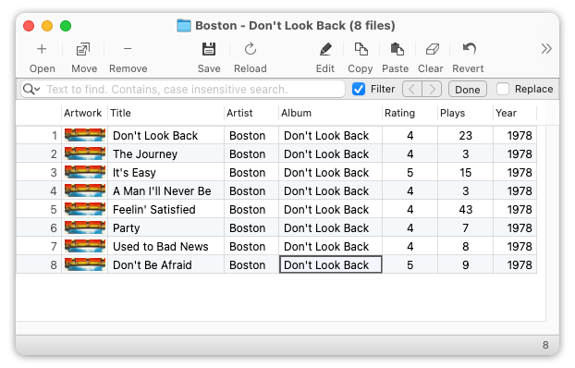
Task: Select the title cell 'The Journey'
Action: [166, 154]
